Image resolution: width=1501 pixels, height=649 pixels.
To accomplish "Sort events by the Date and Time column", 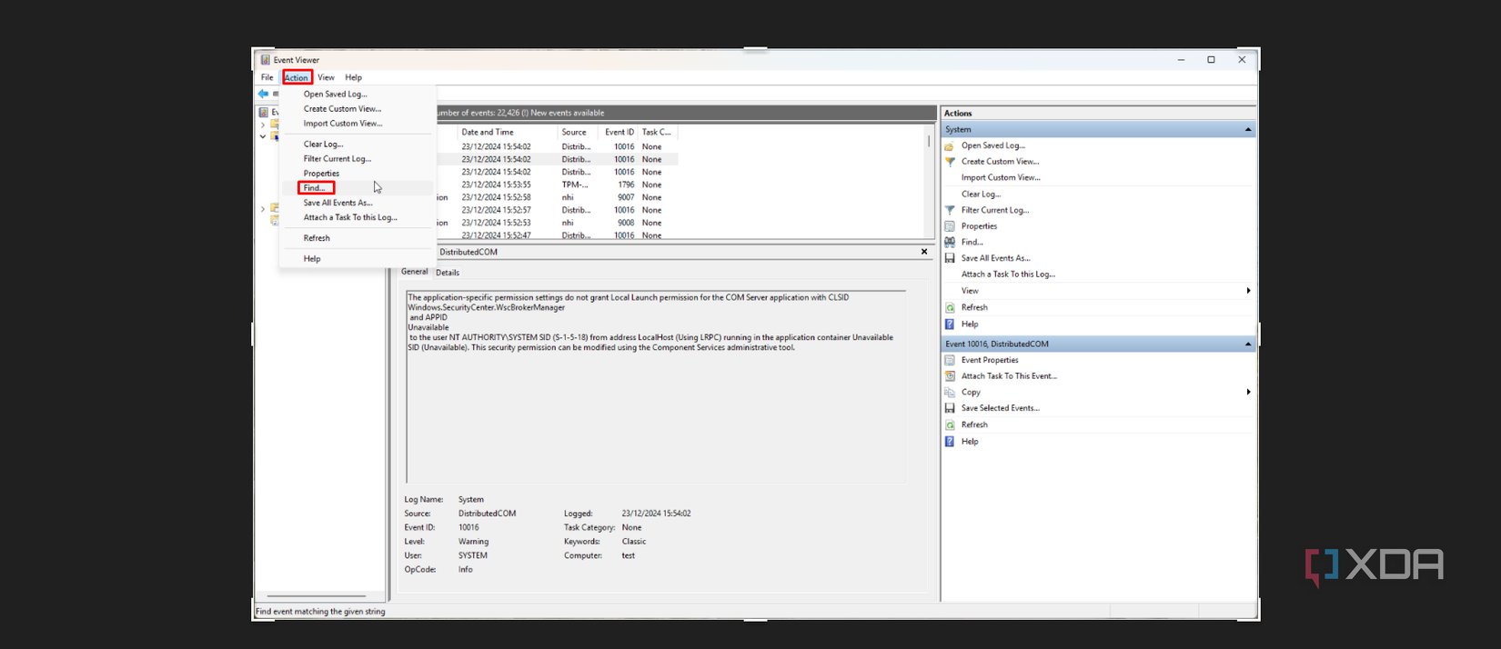I will tap(507, 132).
